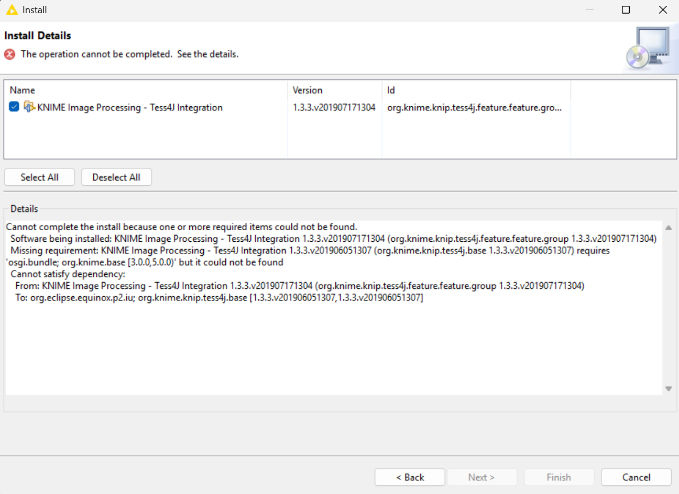Click the greyed-out Next button
This screenshot has width=679, height=494.
pyautogui.click(x=481, y=477)
